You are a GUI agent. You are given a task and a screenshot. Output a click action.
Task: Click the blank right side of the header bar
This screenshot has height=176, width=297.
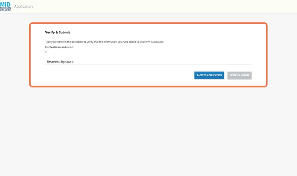(223, 6)
